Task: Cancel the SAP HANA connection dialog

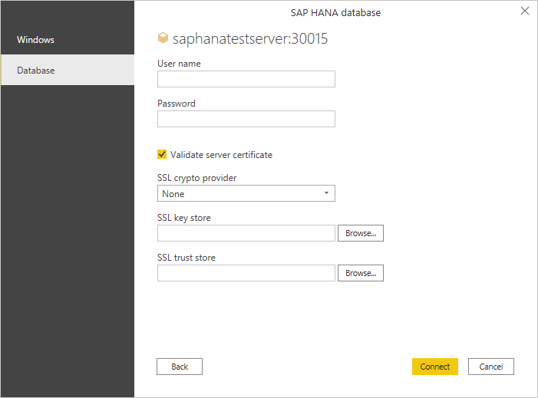Action: (491, 367)
